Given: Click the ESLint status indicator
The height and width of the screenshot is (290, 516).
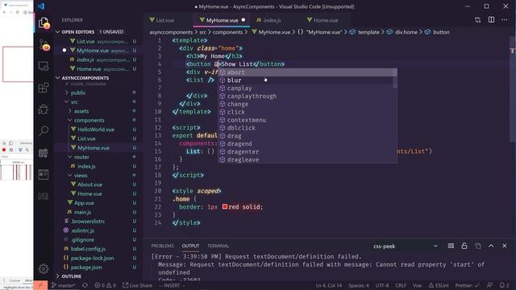Looking at the screenshot, I should click(439, 285).
